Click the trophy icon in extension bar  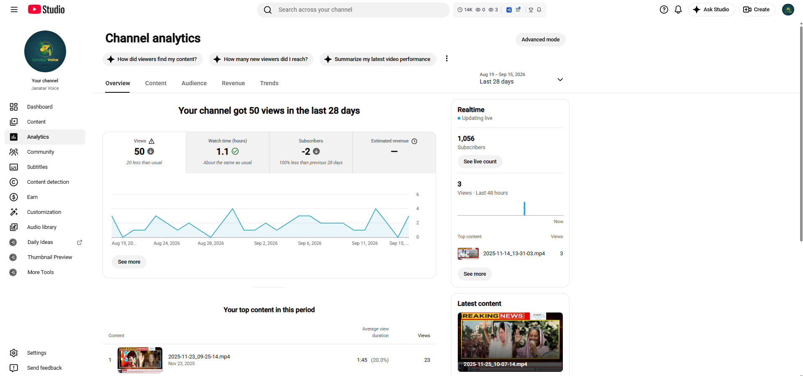pyautogui.click(x=531, y=10)
